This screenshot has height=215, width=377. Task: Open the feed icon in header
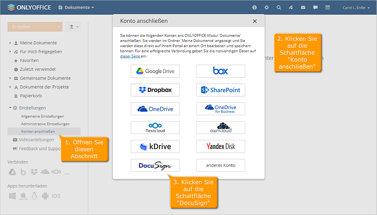(291, 8)
